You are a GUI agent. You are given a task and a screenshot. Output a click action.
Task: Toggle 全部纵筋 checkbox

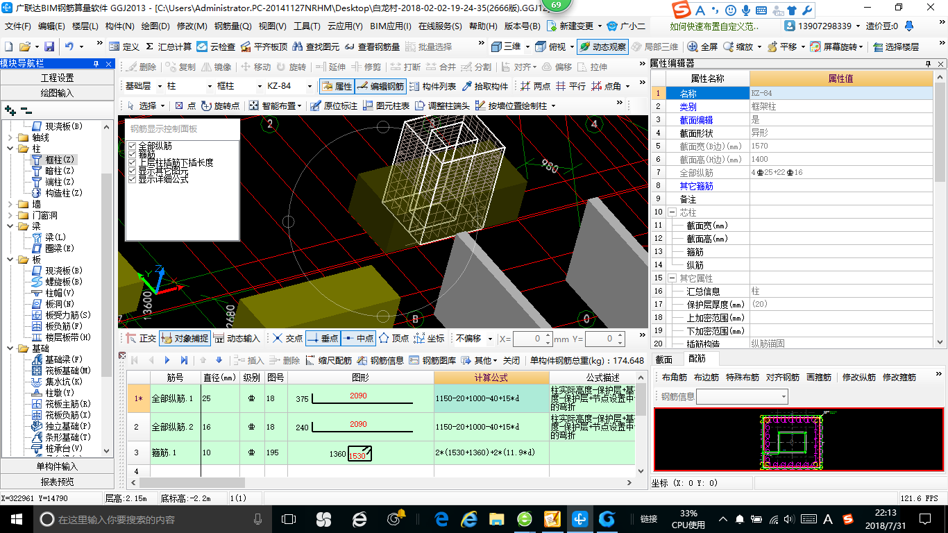(x=133, y=146)
